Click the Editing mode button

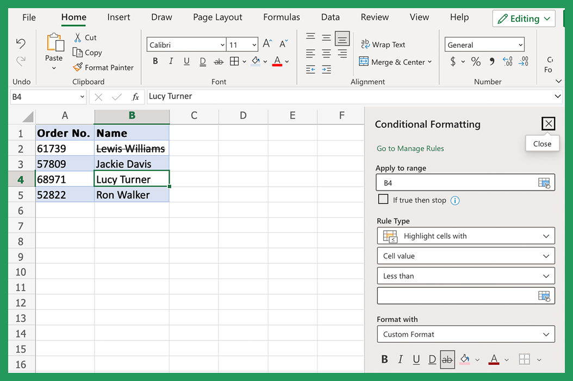[523, 18]
